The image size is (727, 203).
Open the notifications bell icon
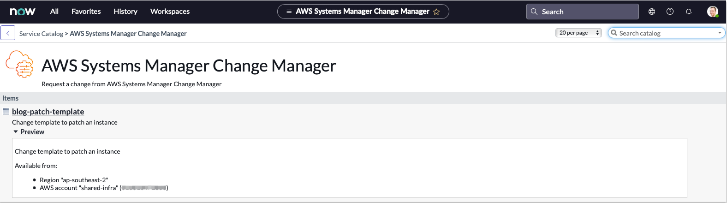[689, 12]
